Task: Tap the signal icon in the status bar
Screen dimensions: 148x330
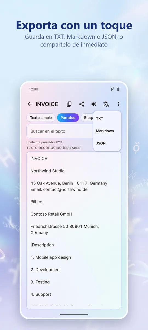Action: coord(112,89)
